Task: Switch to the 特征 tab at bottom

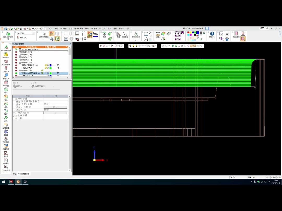Action: click(x=15, y=174)
